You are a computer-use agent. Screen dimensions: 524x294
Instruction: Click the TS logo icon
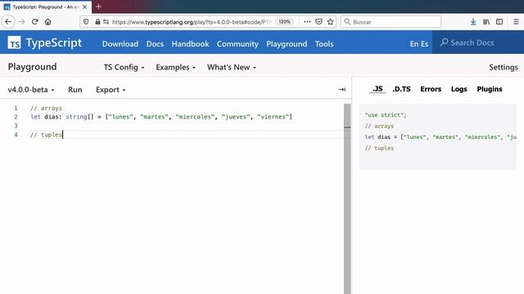click(15, 42)
